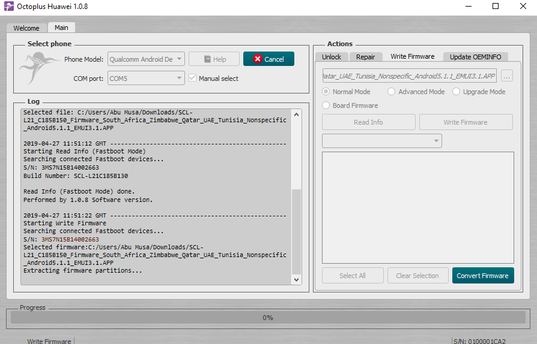Click the red S/N 3MS7N15B14002663 text
The height and width of the screenshot is (344, 537).
(70, 240)
